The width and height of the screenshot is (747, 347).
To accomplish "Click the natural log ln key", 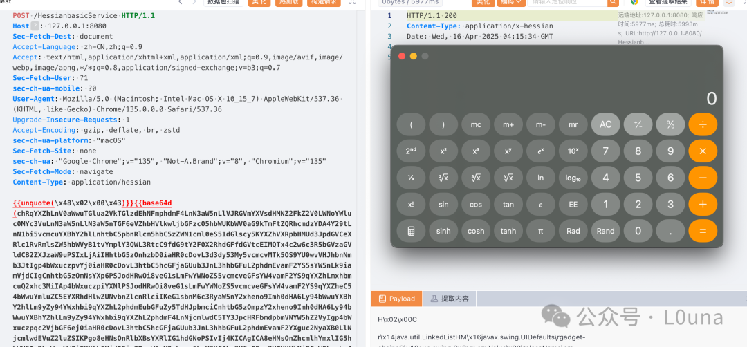I will pyautogui.click(x=541, y=178).
